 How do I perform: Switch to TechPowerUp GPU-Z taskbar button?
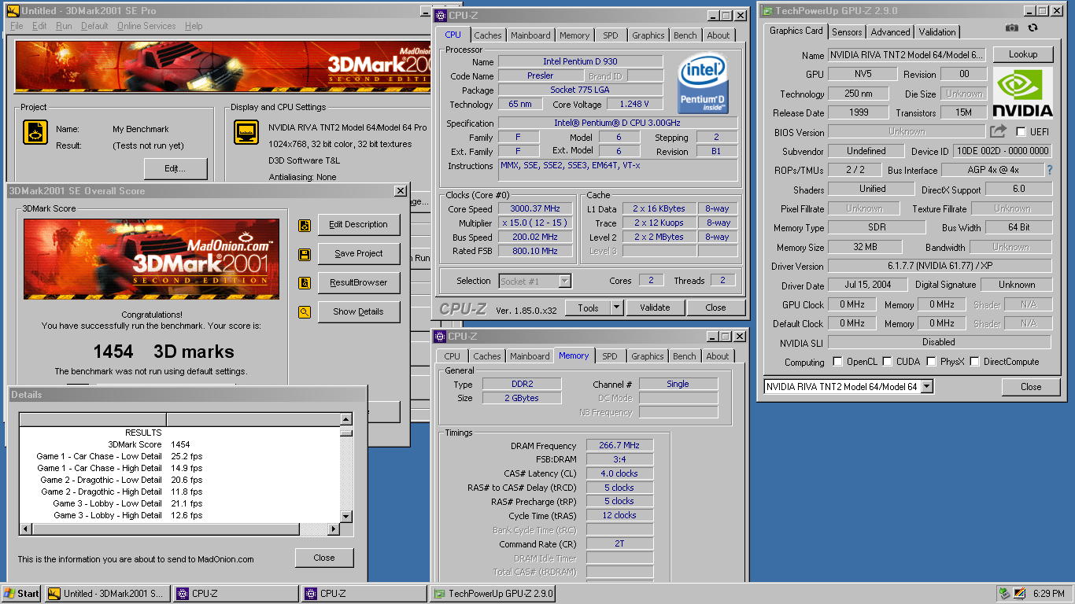[x=493, y=594]
